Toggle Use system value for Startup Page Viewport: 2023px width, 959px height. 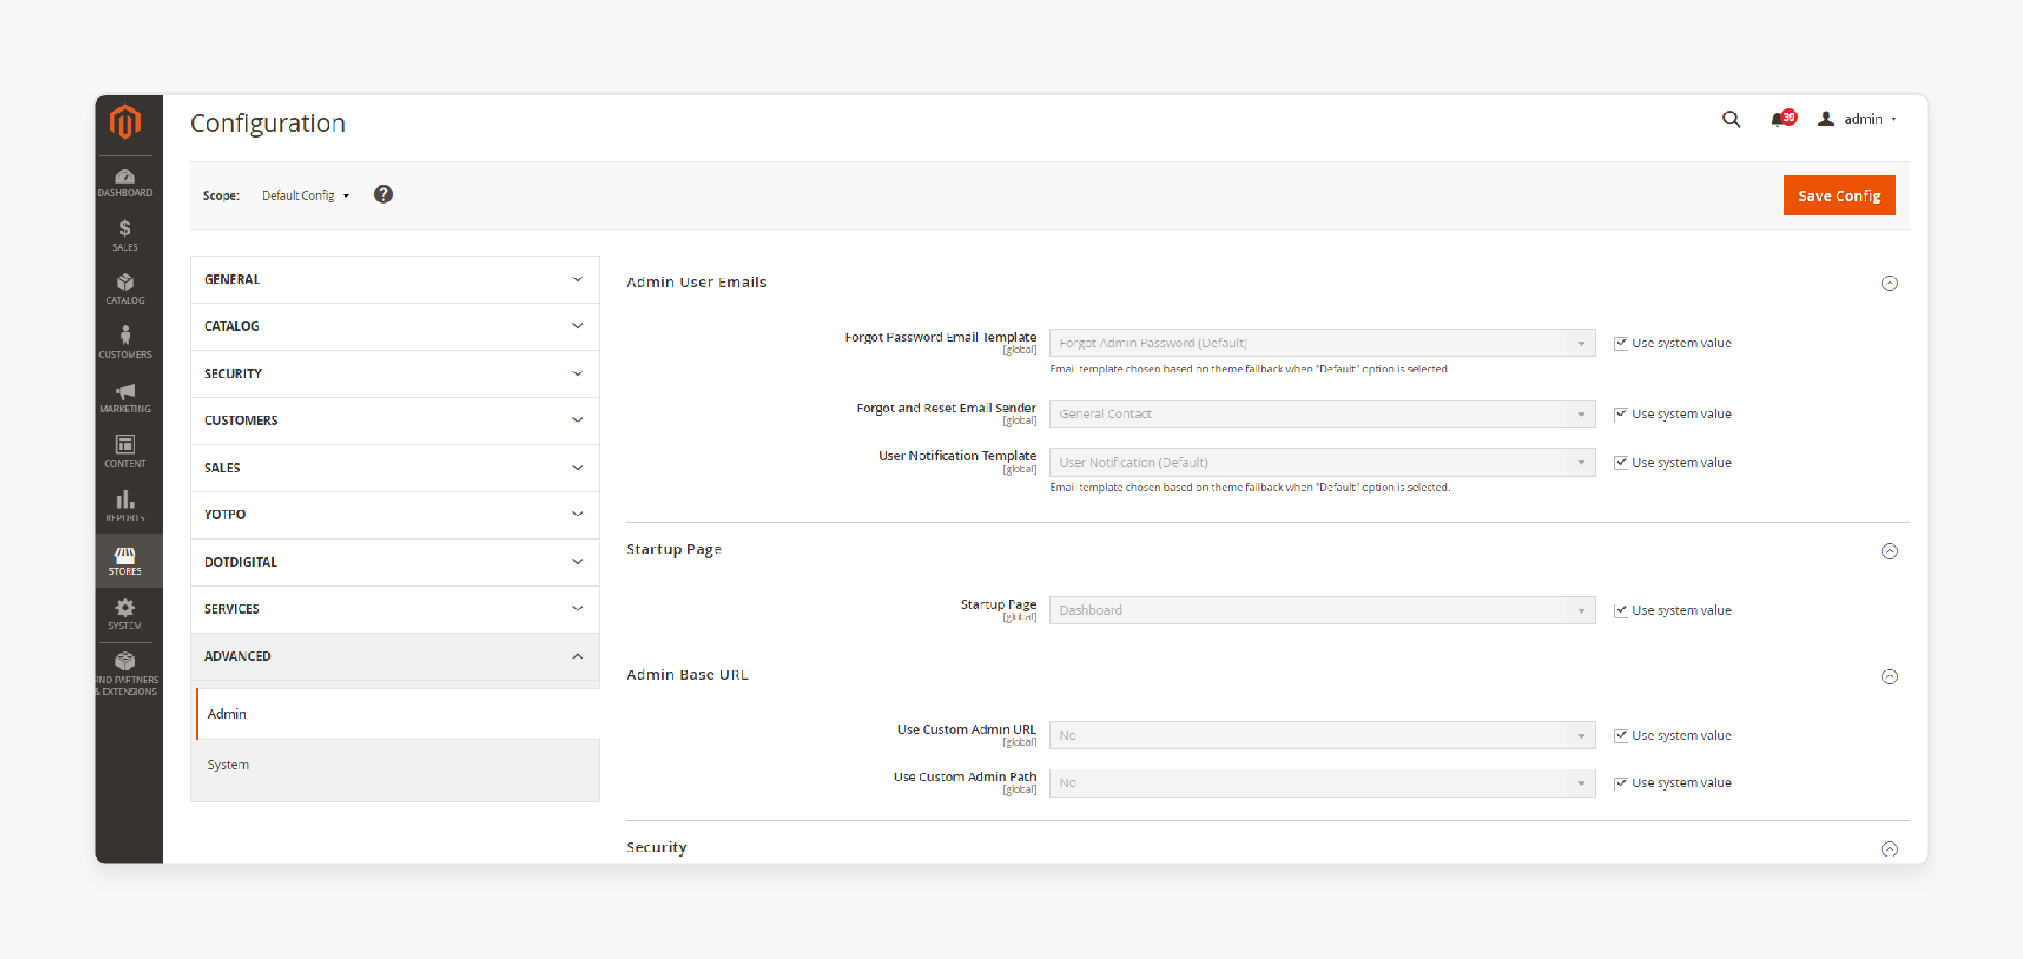(x=1622, y=609)
